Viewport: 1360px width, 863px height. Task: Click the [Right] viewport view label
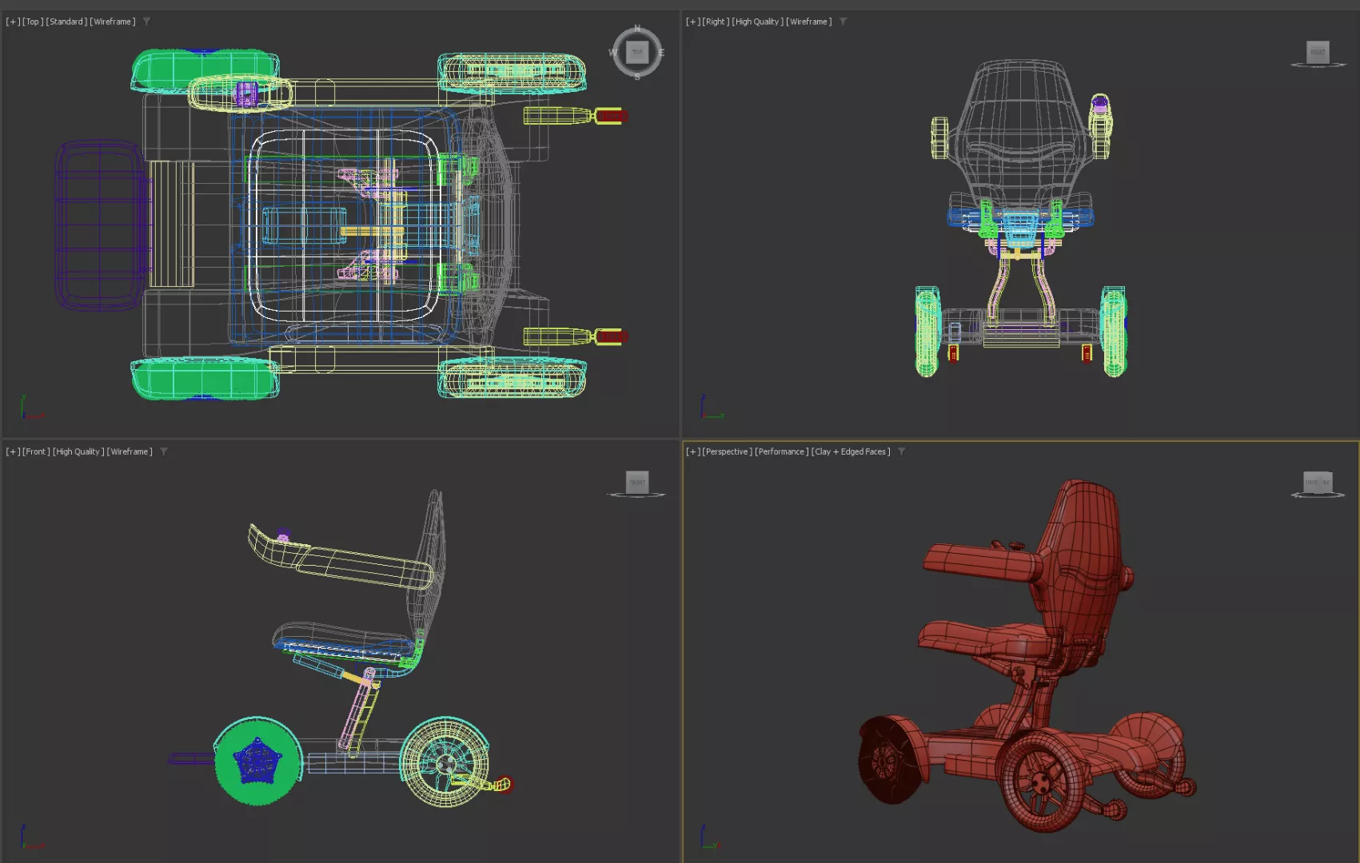[716, 22]
